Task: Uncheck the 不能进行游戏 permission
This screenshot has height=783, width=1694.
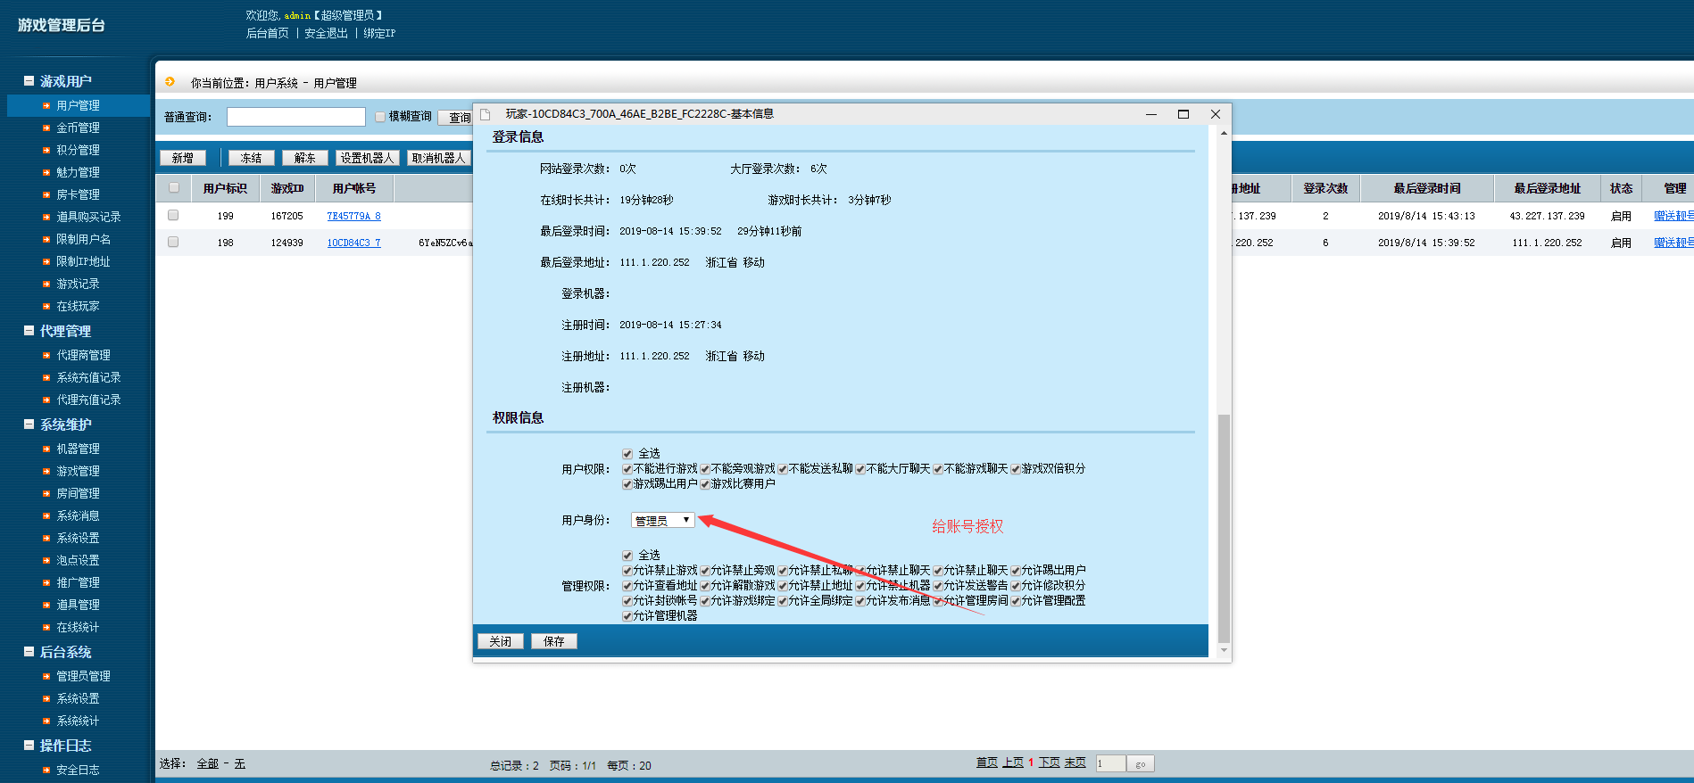Action: tap(627, 469)
